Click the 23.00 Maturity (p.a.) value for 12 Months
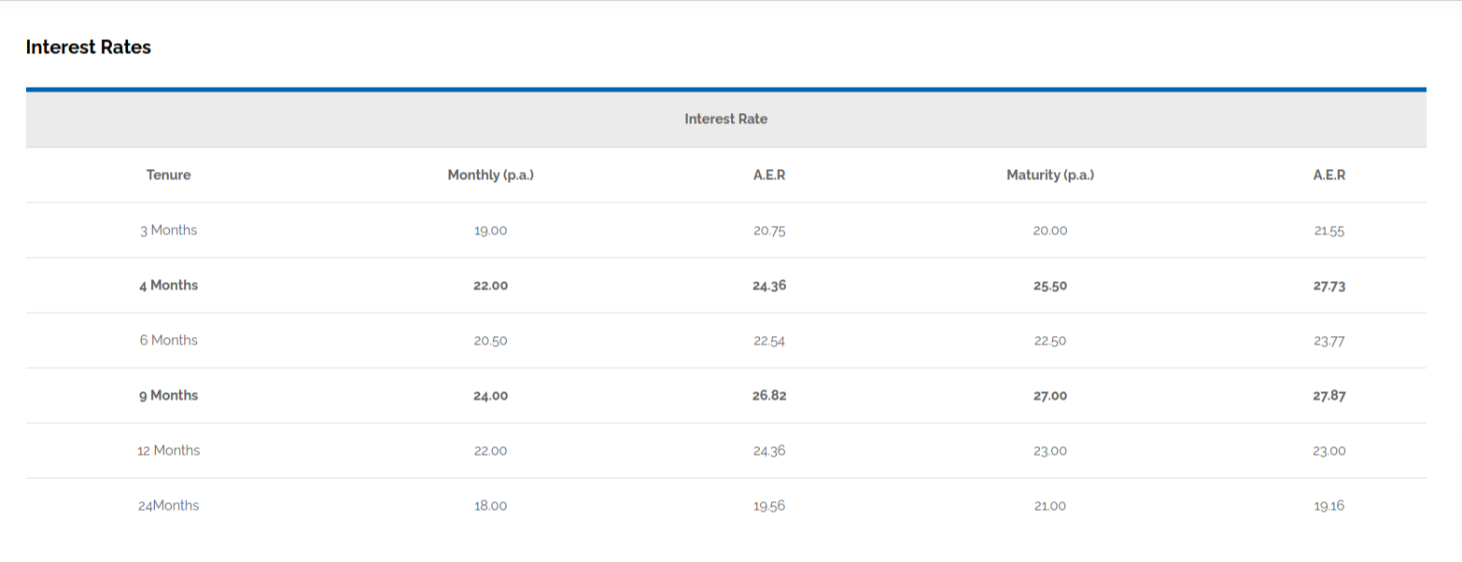Screen dimensions: 1462x562 (1050, 451)
